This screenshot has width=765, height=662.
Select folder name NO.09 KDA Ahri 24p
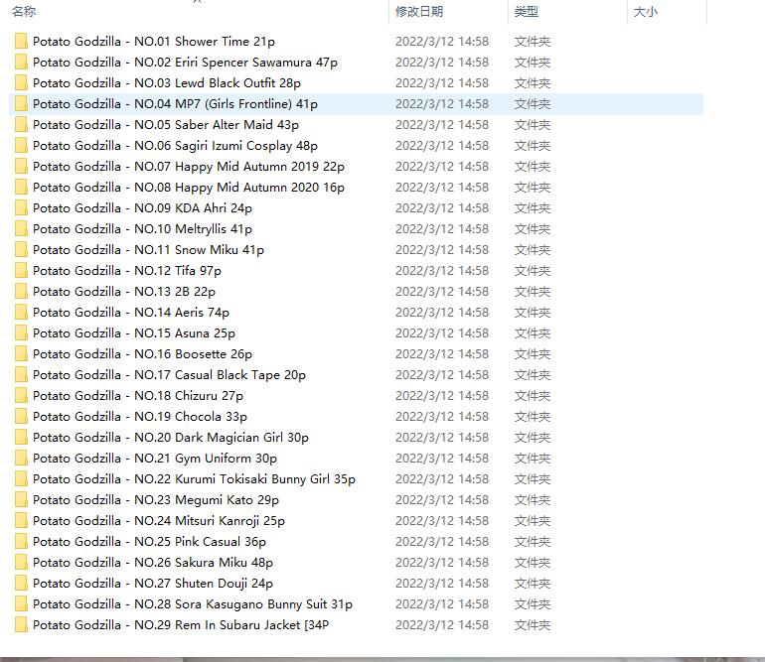(142, 208)
